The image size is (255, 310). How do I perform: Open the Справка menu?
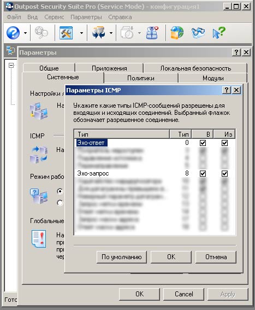pyautogui.click(x=120, y=17)
